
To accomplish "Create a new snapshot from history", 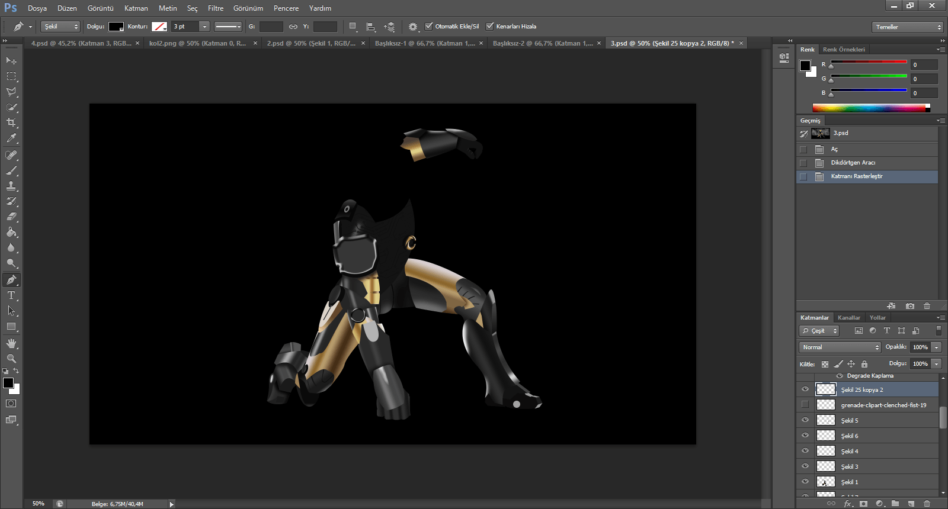I will coord(910,306).
